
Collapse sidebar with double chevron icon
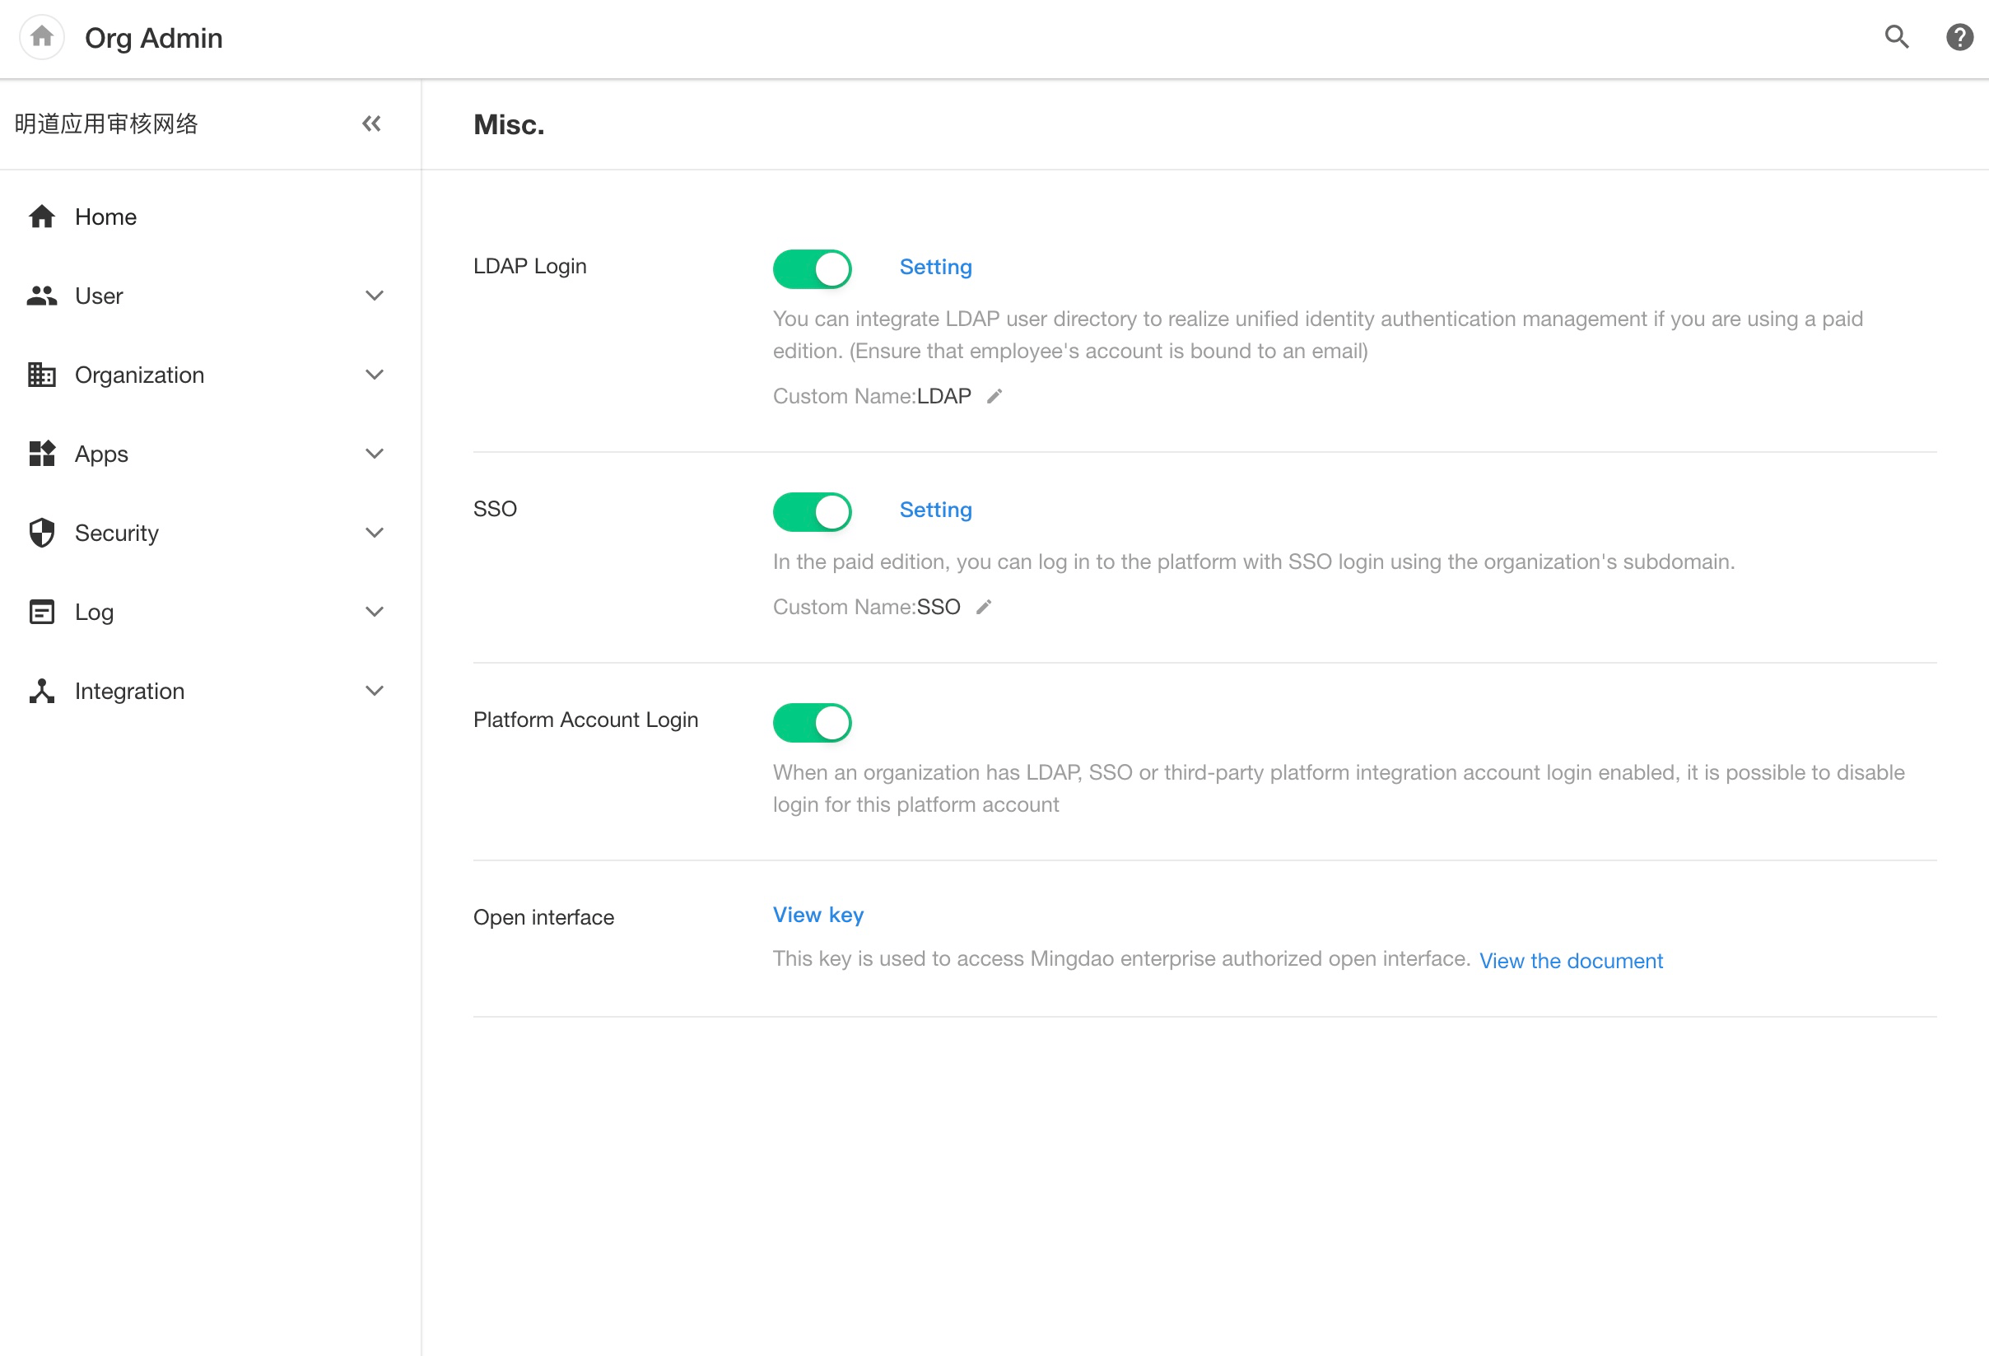370,124
